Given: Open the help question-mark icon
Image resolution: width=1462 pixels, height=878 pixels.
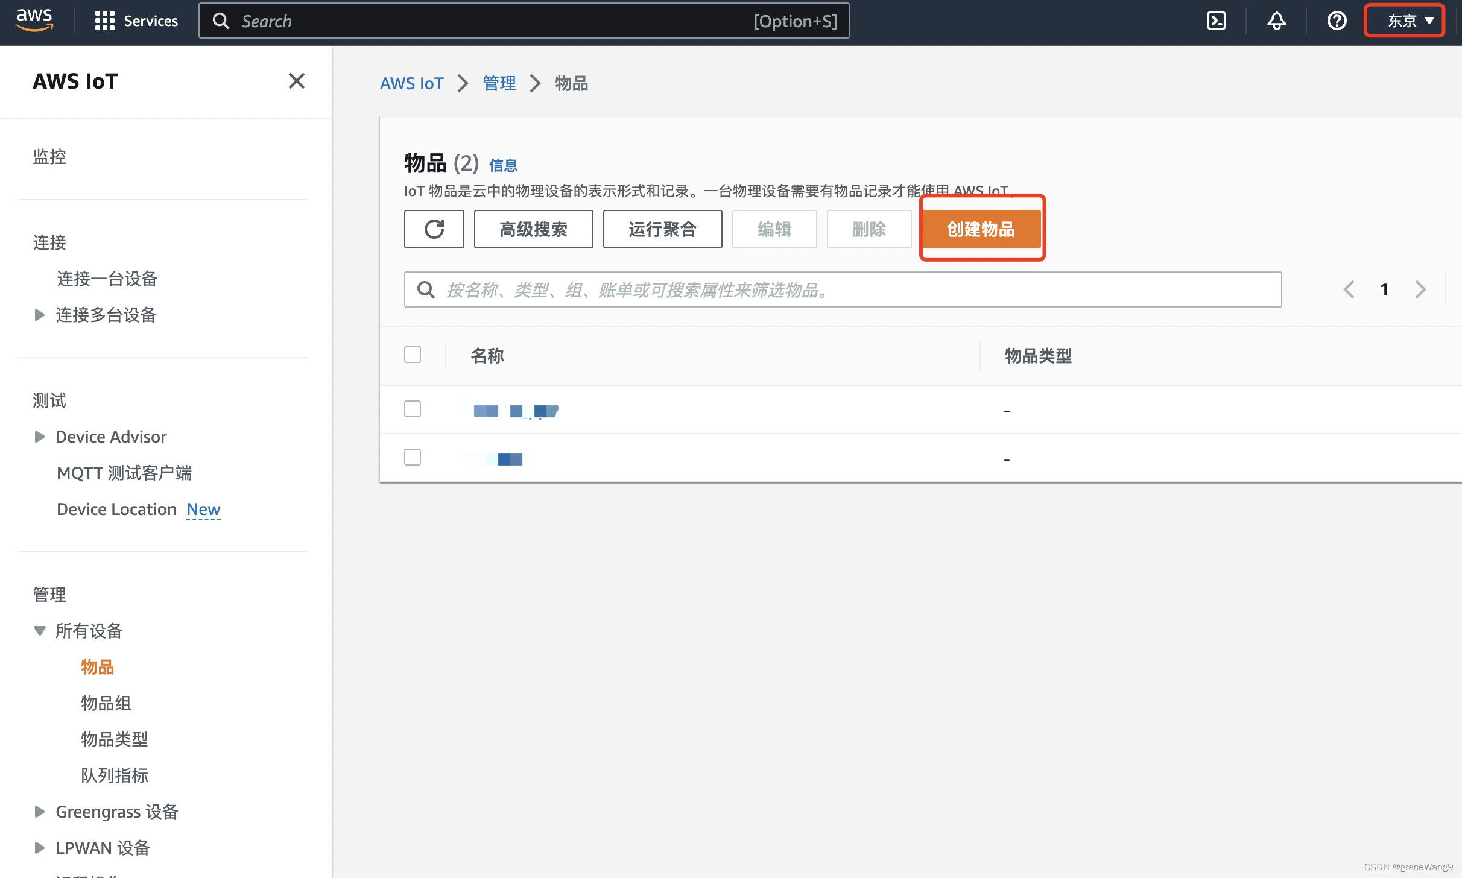Looking at the screenshot, I should click(1337, 21).
